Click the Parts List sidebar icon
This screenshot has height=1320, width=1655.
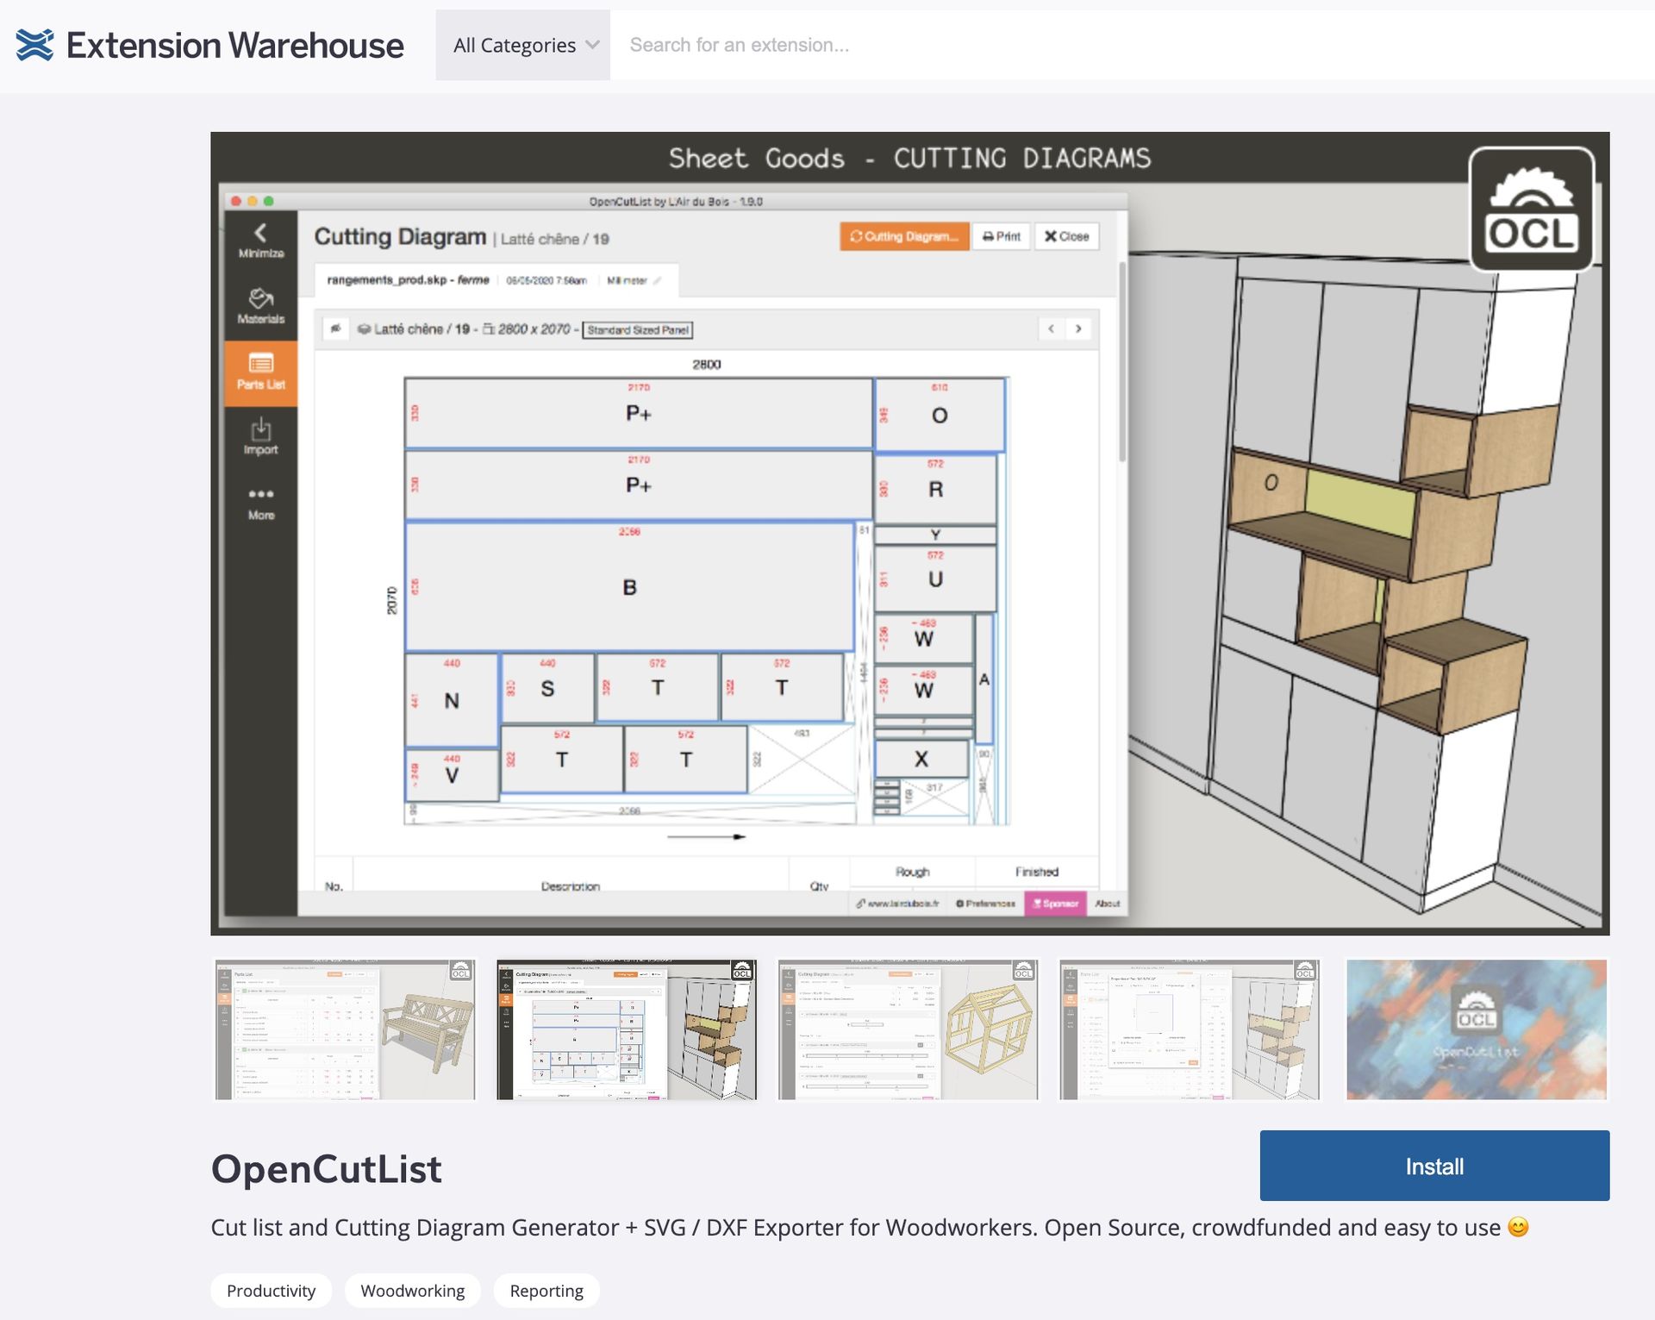(261, 372)
